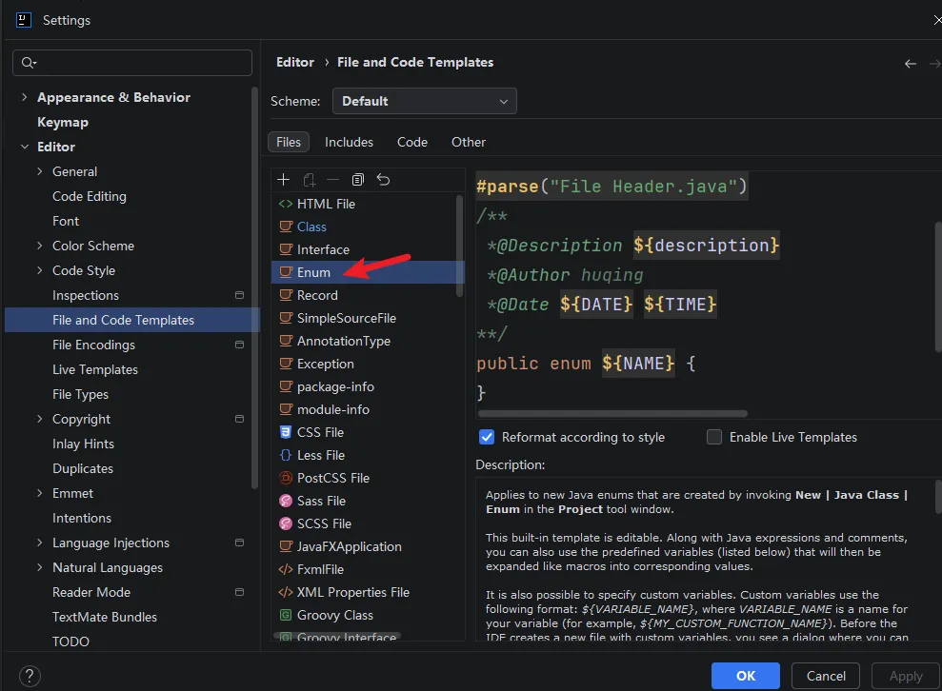
Task: Open the Other tab
Action: 469,142
